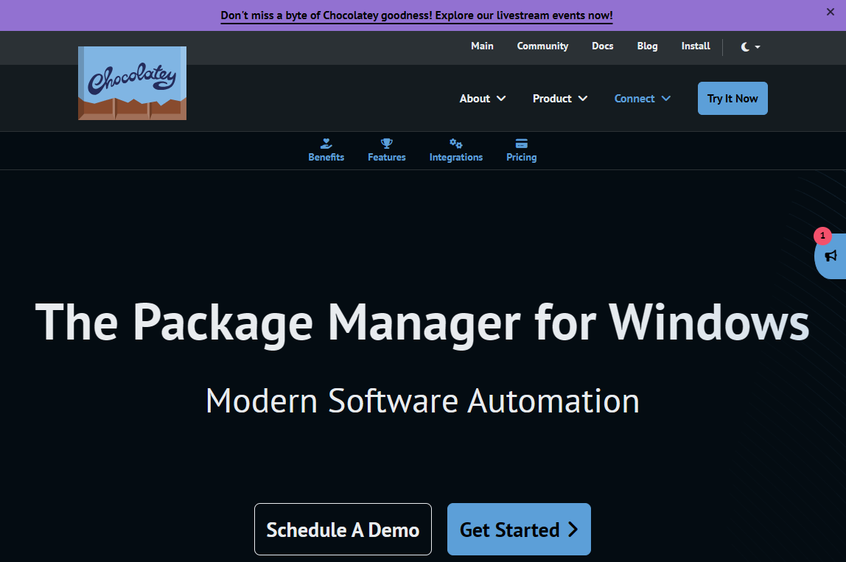Go to the Main site tab
This screenshot has height=562, width=846.
[482, 46]
